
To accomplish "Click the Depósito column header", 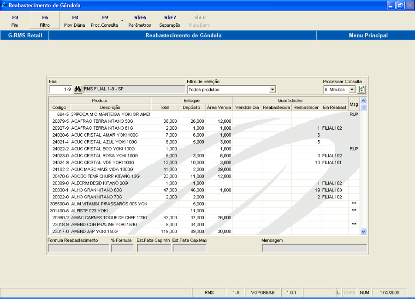I will pos(191,108).
